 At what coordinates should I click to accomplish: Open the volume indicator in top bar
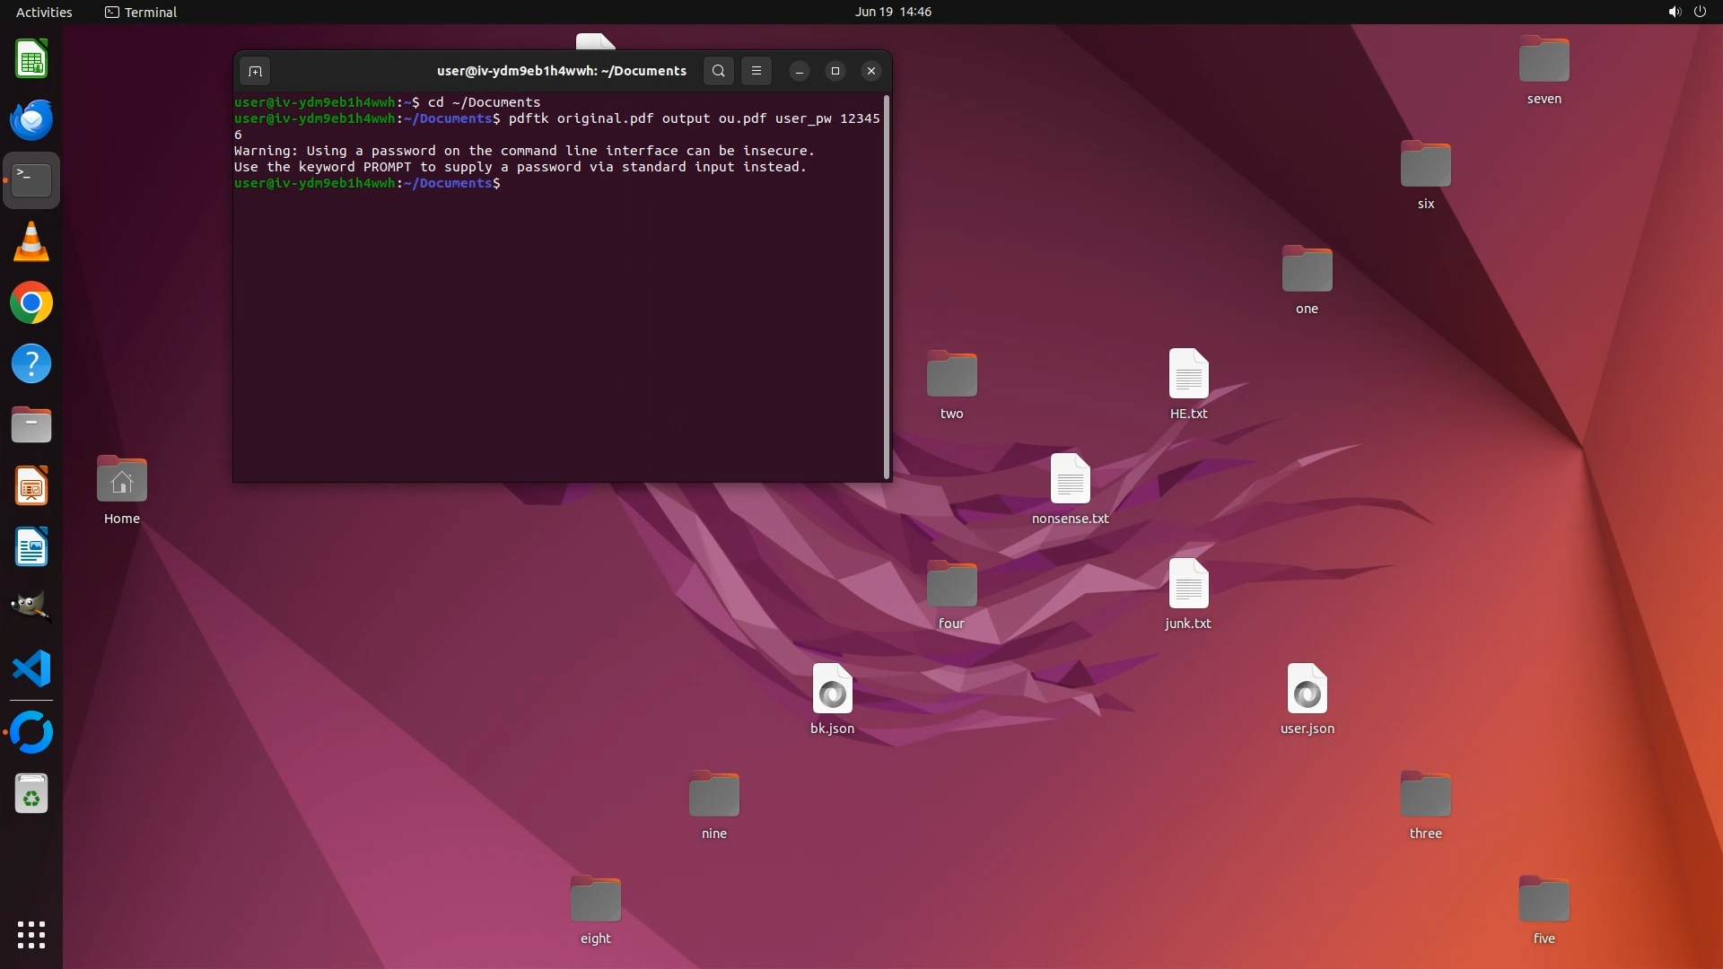pos(1674,12)
